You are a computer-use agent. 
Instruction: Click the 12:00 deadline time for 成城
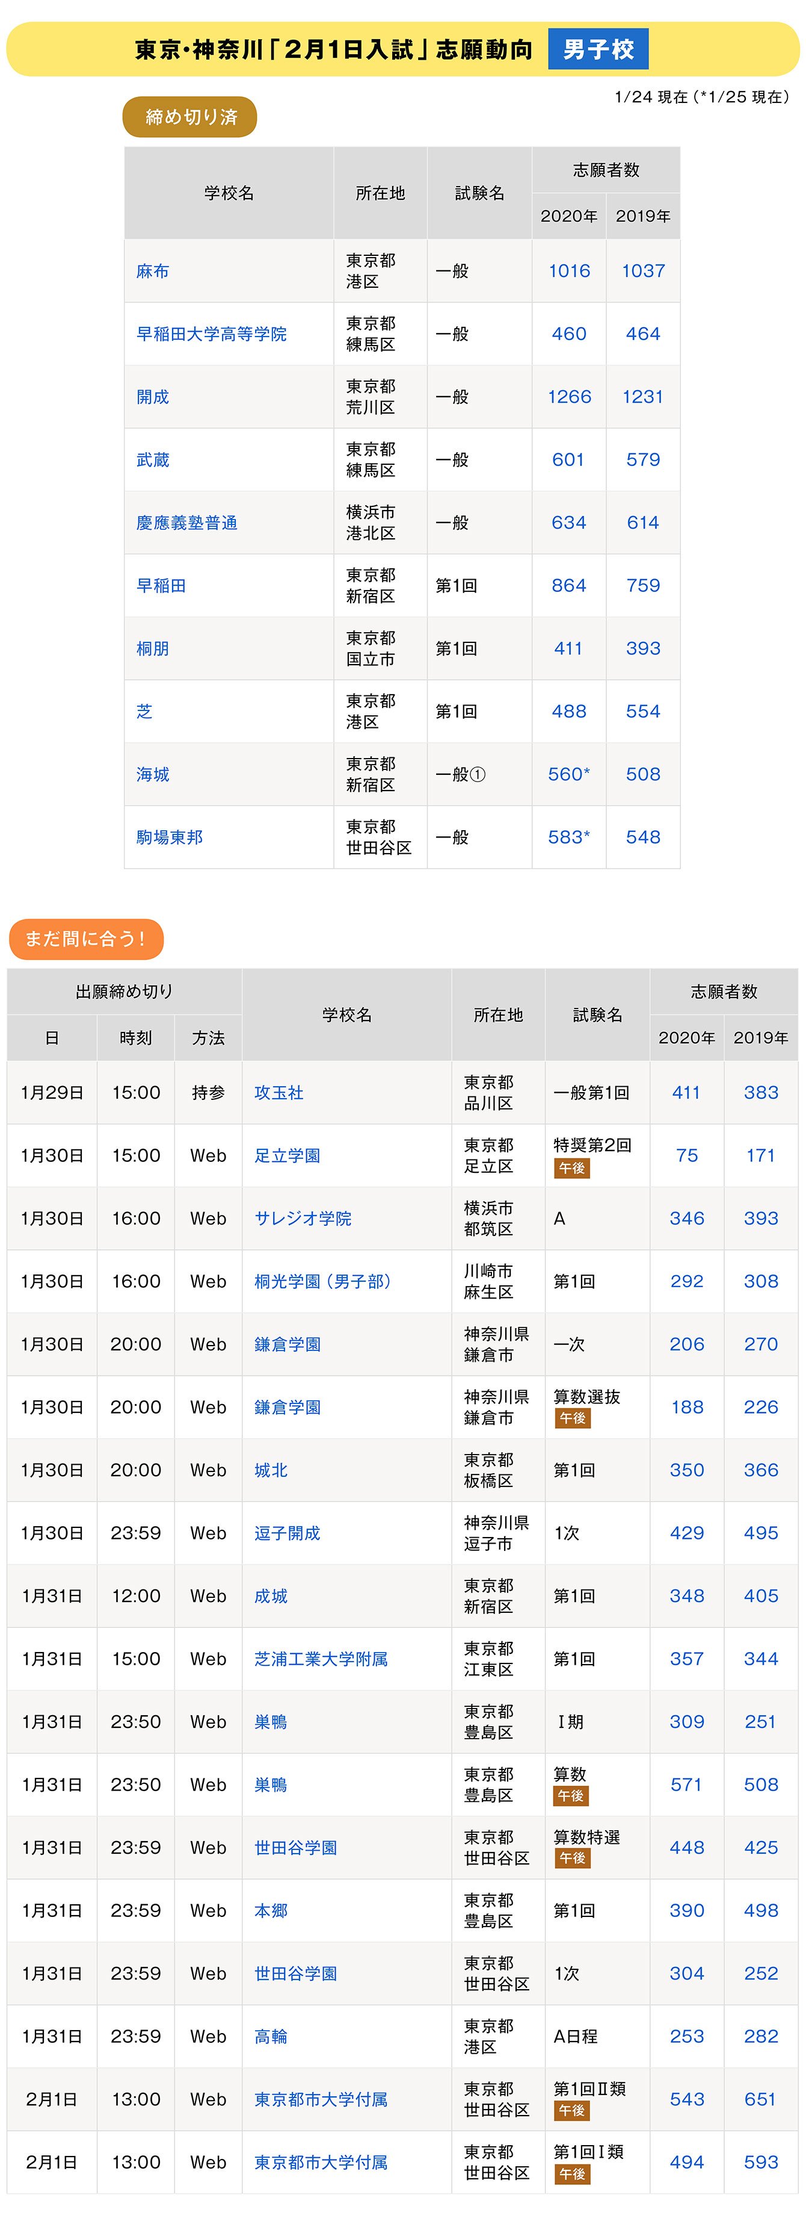pos(136,1595)
